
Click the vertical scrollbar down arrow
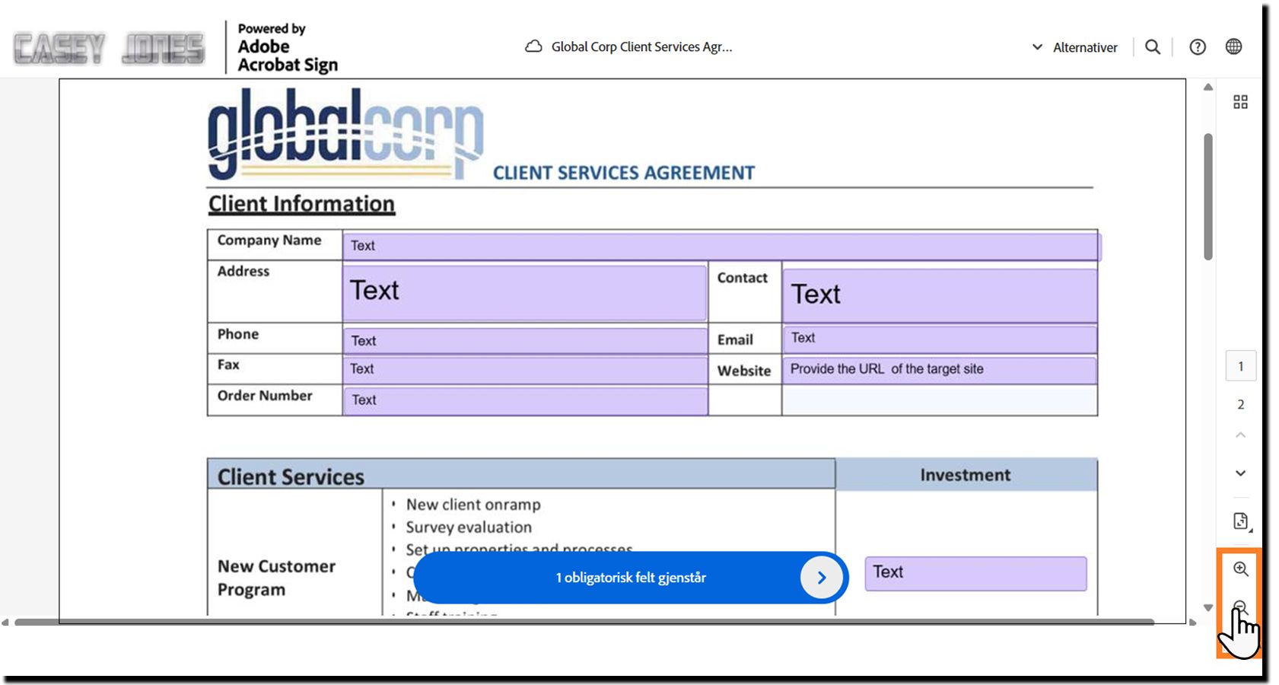1208,607
